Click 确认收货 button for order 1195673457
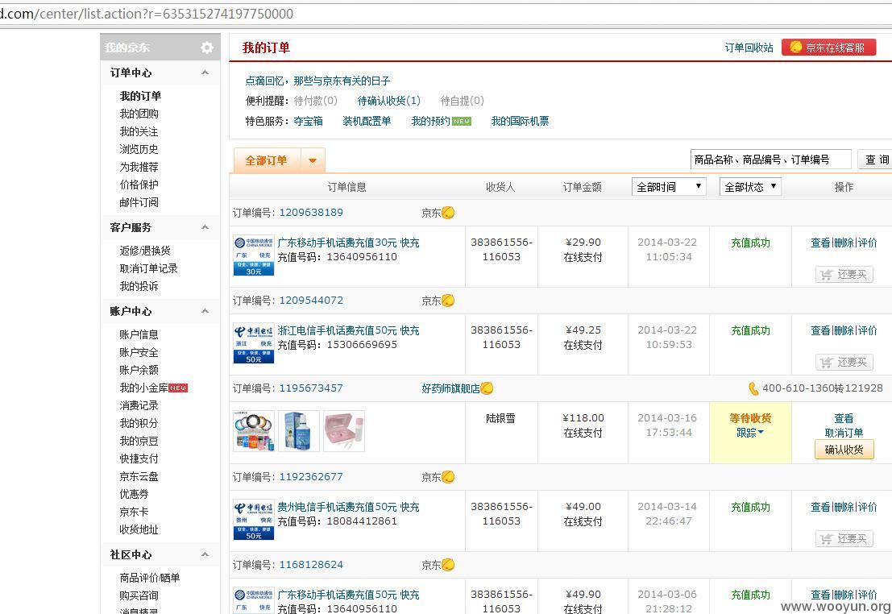Image resolution: width=892 pixels, height=614 pixels. [x=844, y=450]
